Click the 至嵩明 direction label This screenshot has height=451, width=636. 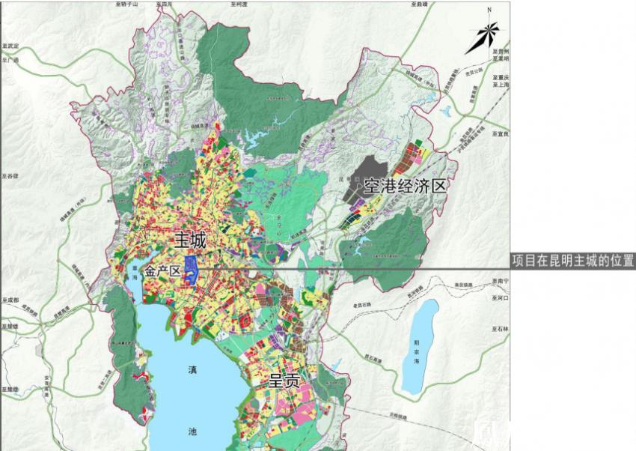tap(501, 58)
